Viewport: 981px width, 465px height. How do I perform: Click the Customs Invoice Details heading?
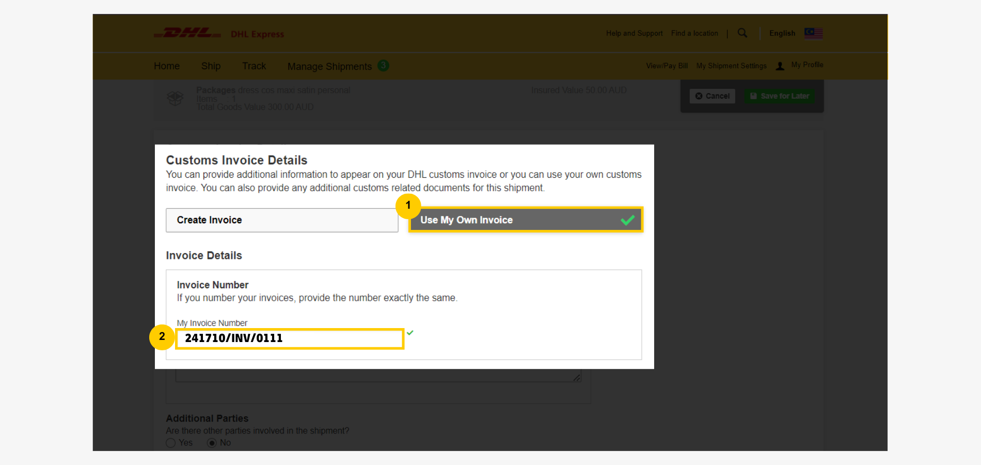tap(236, 160)
